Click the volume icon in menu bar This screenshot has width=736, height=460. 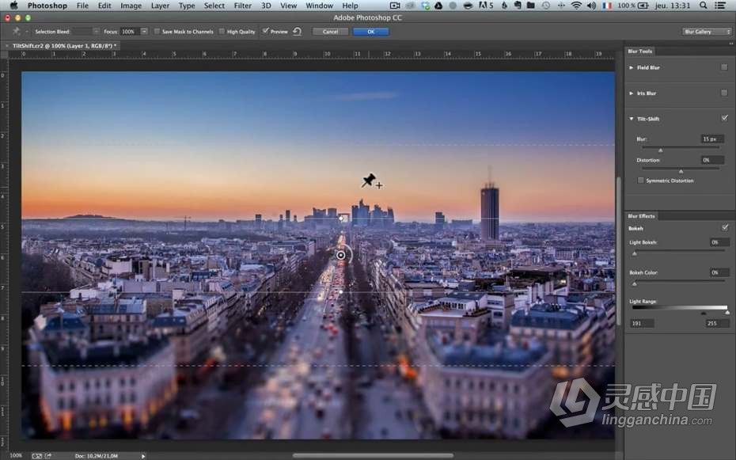(591, 6)
